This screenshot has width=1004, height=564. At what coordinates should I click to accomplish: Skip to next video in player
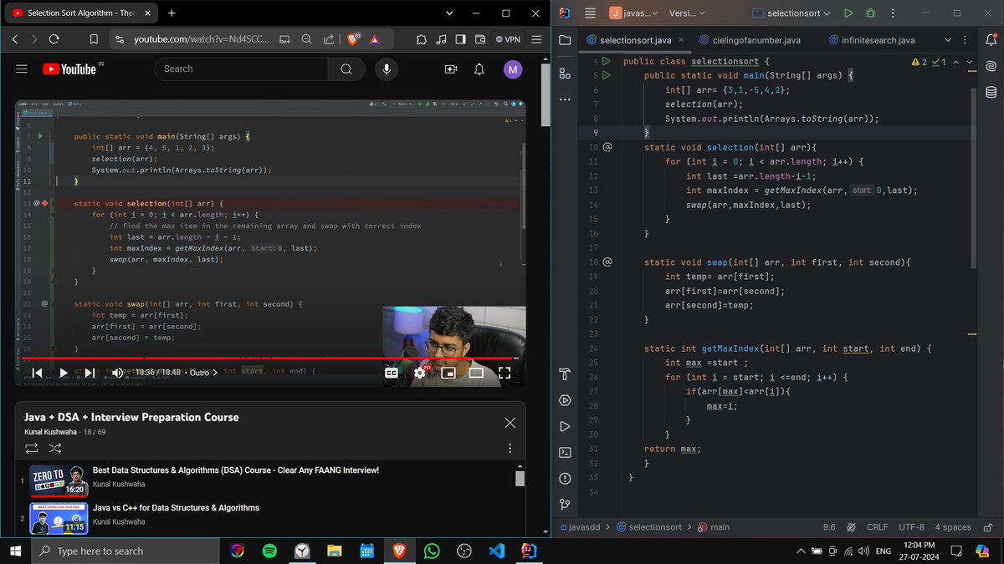[x=90, y=373]
